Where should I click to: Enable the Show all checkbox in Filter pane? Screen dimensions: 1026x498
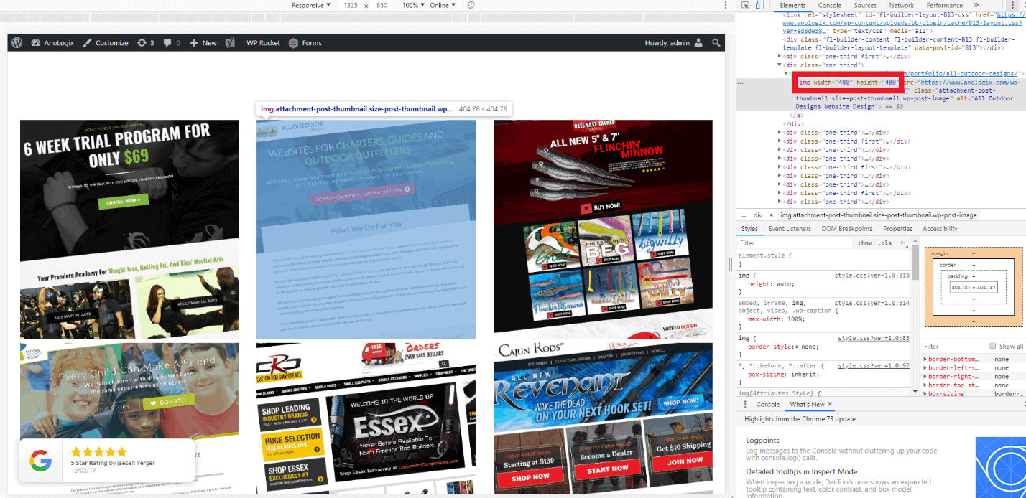click(x=994, y=346)
